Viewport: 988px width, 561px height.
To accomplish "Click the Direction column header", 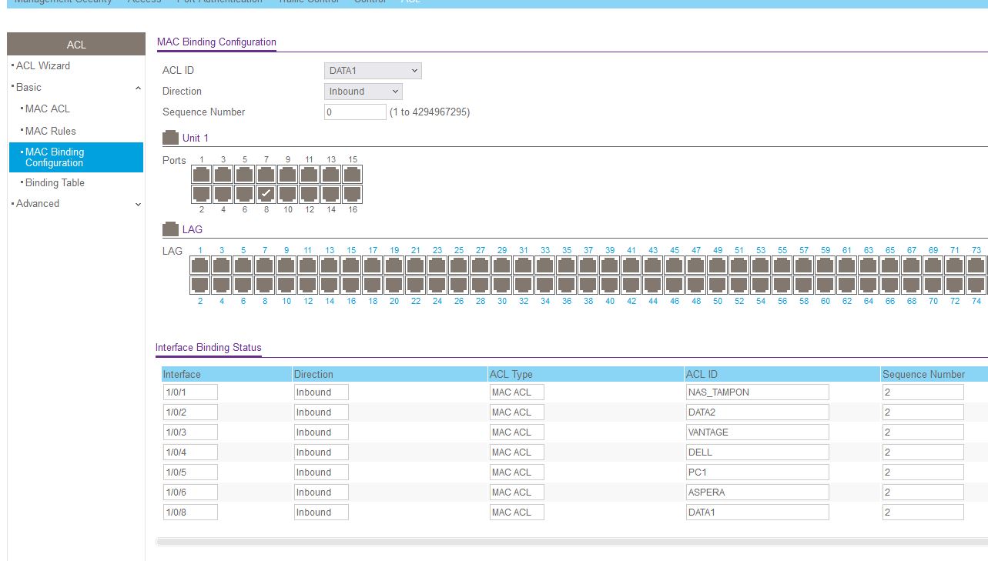I will [390, 375].
